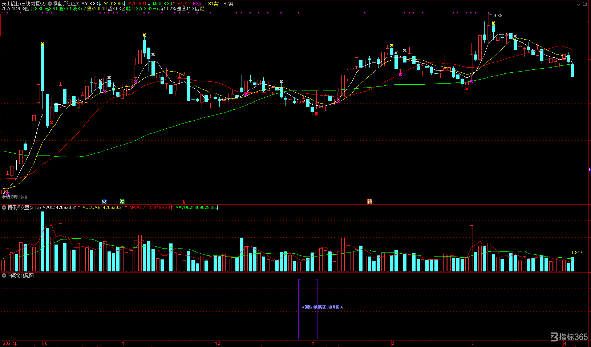This screenshot has height=347, width=591.
Task: Click the M5: 8.83 moving average value
Action: (90, 4)
